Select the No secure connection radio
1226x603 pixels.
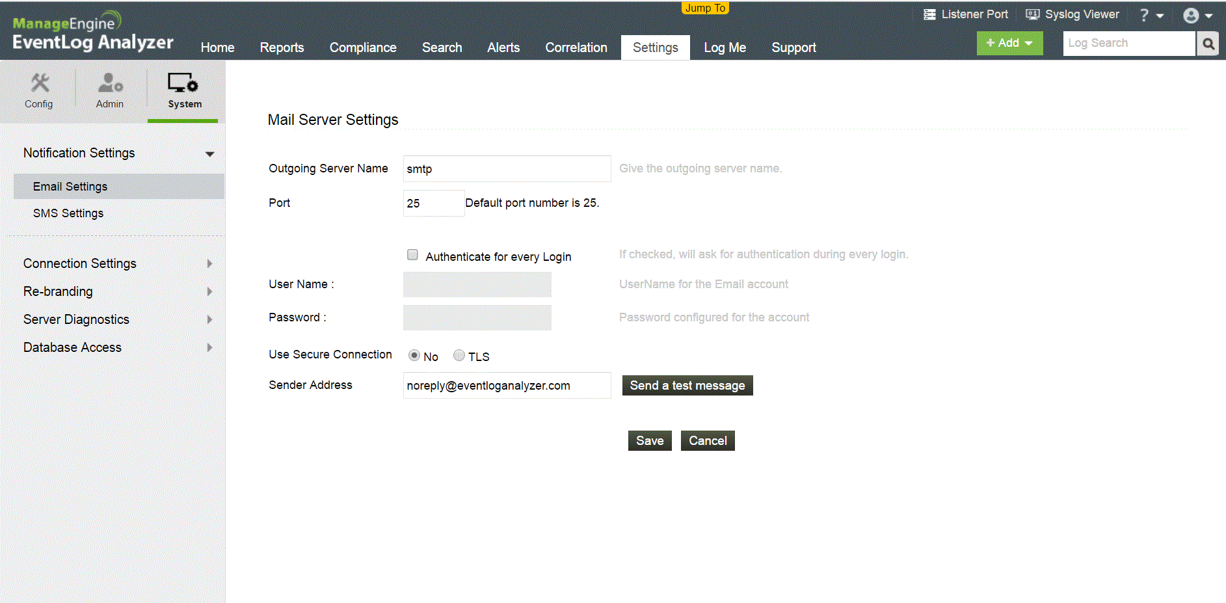coord(414,355)
